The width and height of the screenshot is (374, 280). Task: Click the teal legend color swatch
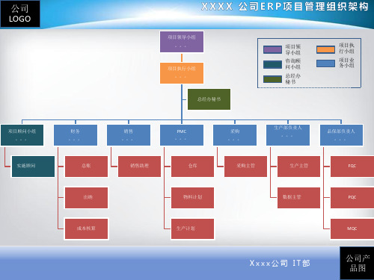coord(272,64)
